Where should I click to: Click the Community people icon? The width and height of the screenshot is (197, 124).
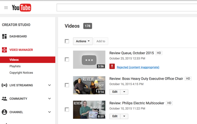tap(4, 99)
